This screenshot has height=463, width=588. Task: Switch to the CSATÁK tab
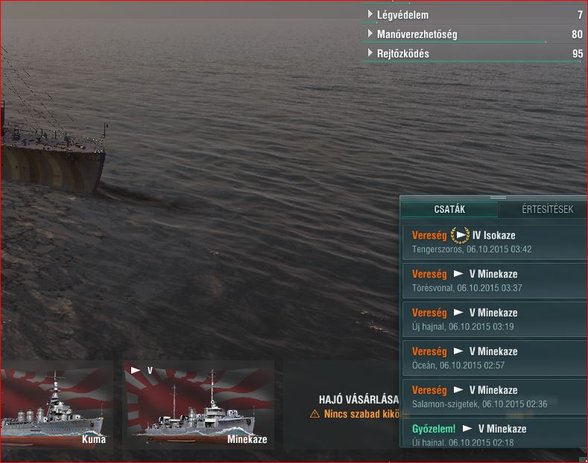(x=449, y=209)
